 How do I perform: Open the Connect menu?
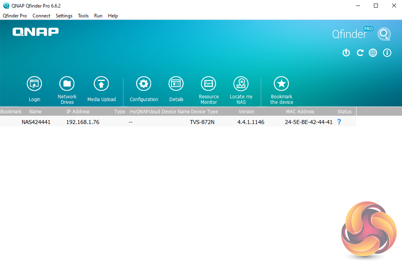tap(41, 16)
